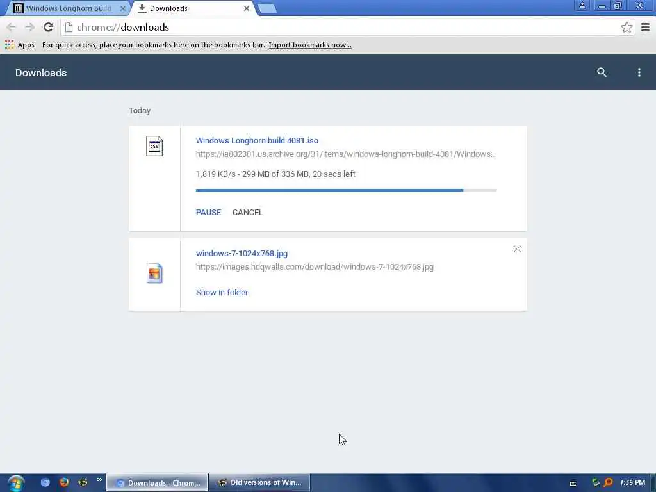Click the 7:39 PM clock
The width and height of the screenshot is (656, 492).
tap(632, 483)
